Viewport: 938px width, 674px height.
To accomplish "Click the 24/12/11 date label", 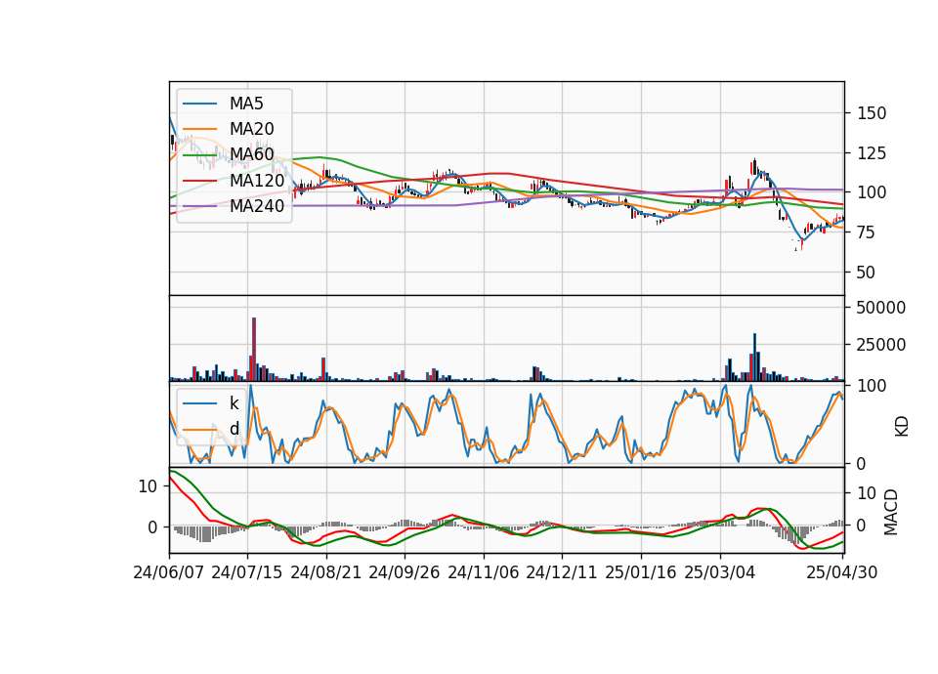I will (x=562, y=572).
